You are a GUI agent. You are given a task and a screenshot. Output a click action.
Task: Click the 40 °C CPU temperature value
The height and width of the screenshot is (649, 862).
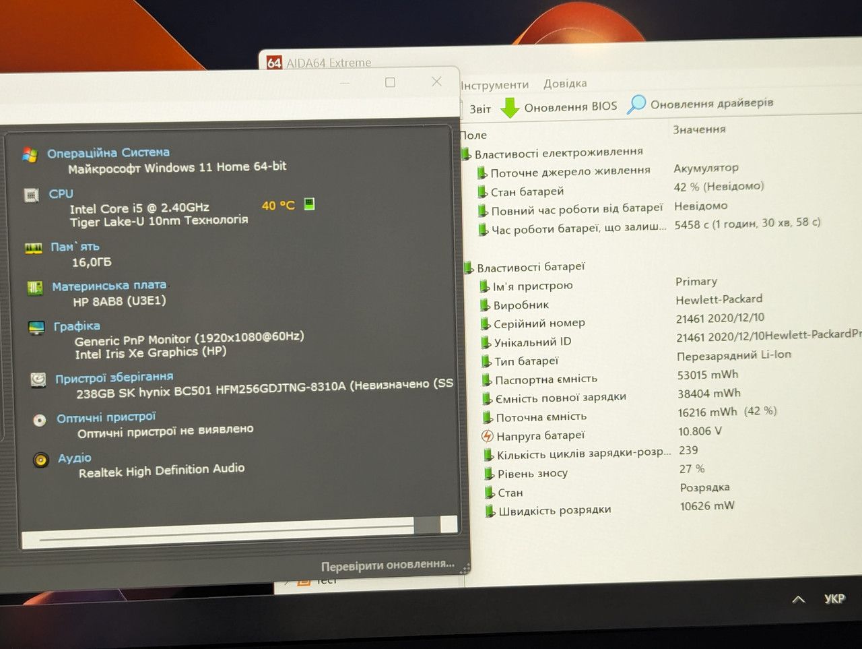(x=278, y=206)
